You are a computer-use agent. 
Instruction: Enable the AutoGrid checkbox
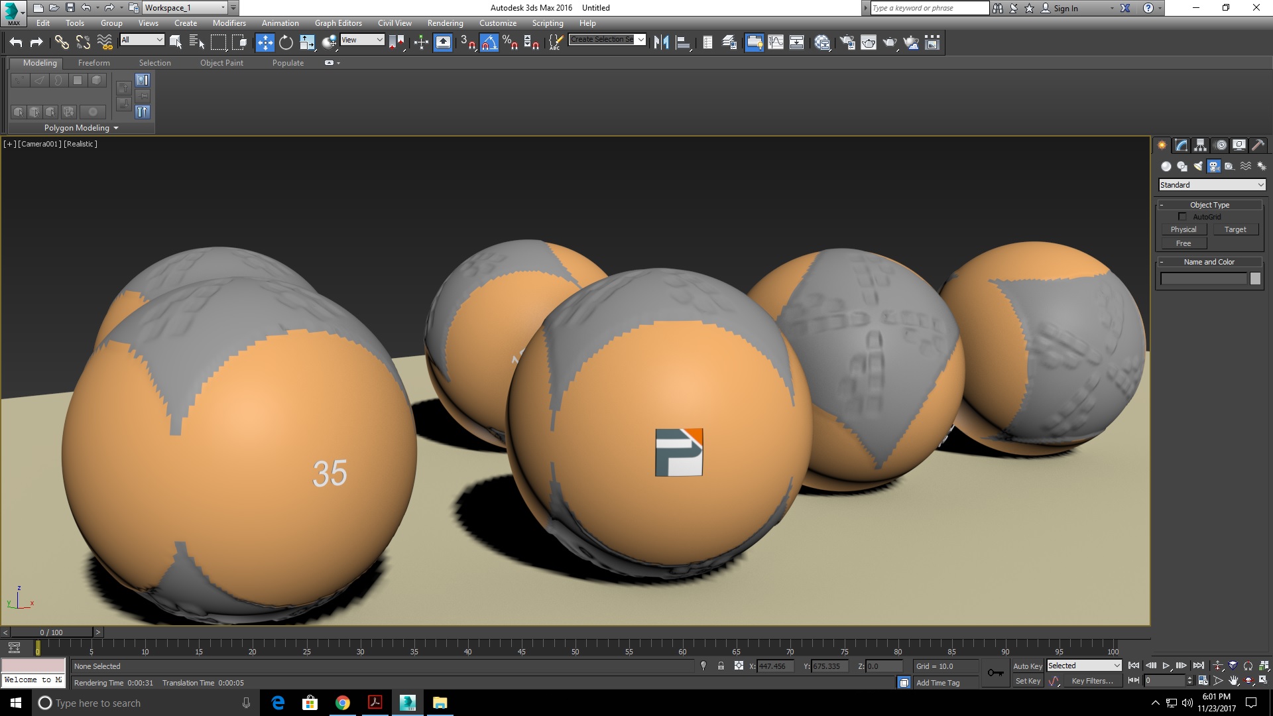(x=1182, y=217)
